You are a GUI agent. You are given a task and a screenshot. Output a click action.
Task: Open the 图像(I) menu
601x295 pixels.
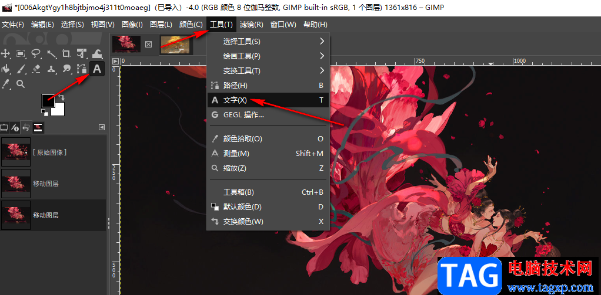coord(132,25)
